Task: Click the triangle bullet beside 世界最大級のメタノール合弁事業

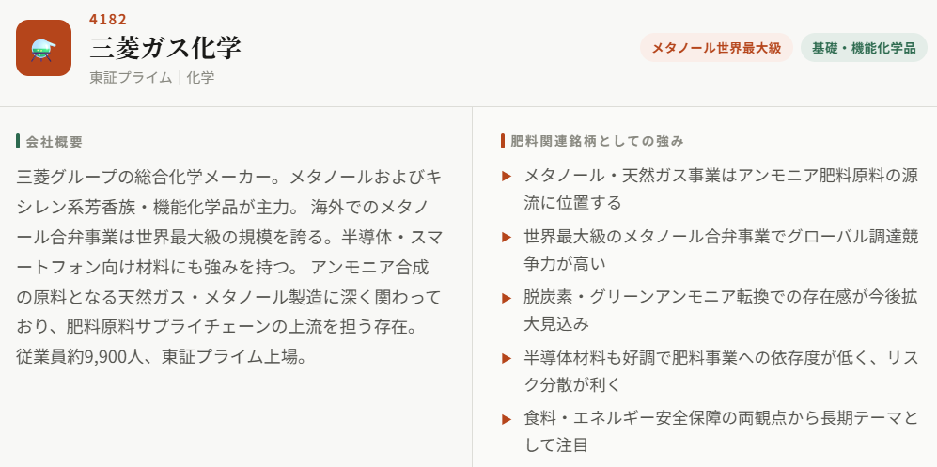Action: click(507, 237)
